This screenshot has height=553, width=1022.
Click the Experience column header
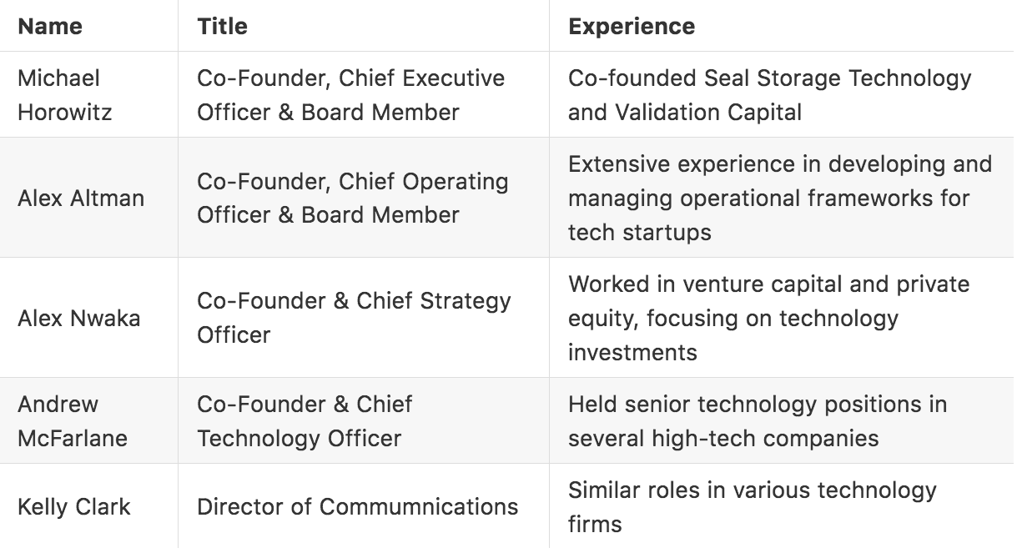pyautogui.click(x=632, y=27)
